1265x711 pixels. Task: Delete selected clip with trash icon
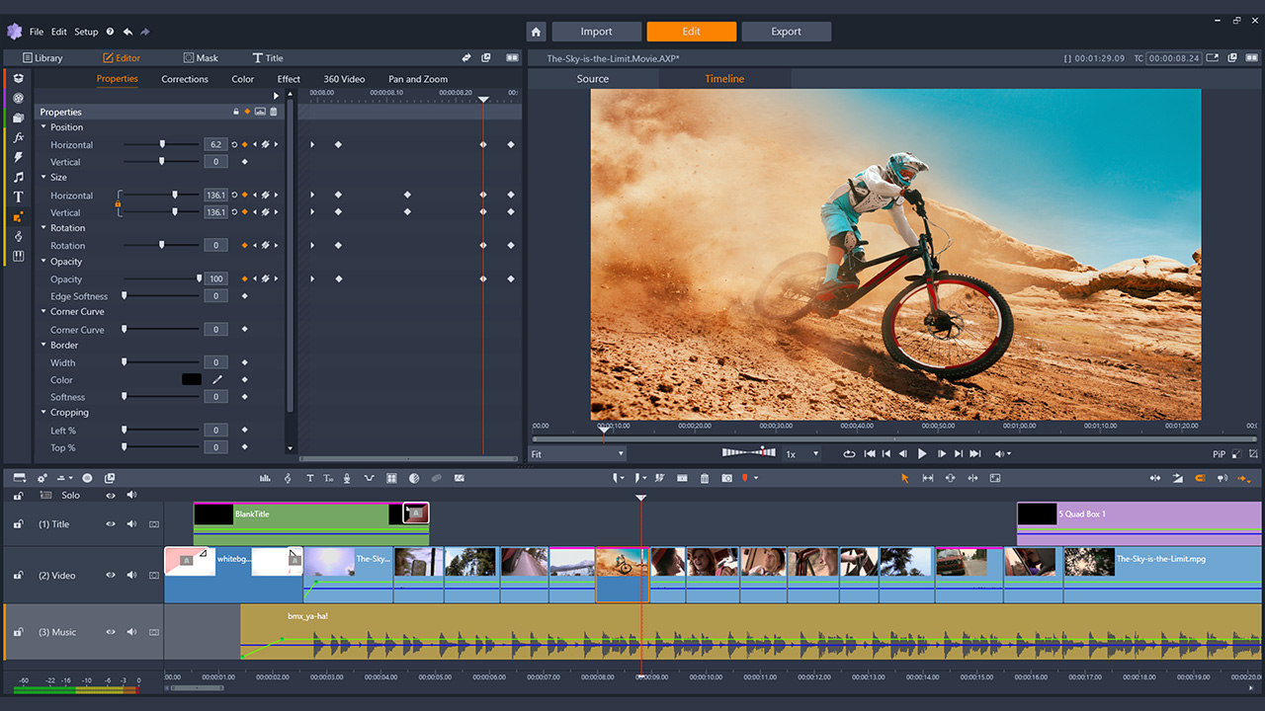point(705,478)
